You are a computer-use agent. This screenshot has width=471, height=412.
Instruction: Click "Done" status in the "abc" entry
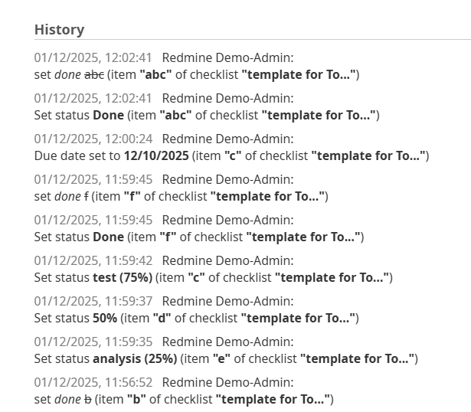pos(109,115)
